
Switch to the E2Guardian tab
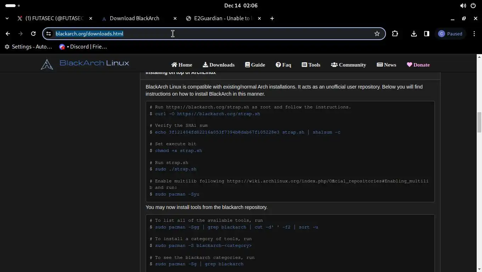(x=220, y=18)
